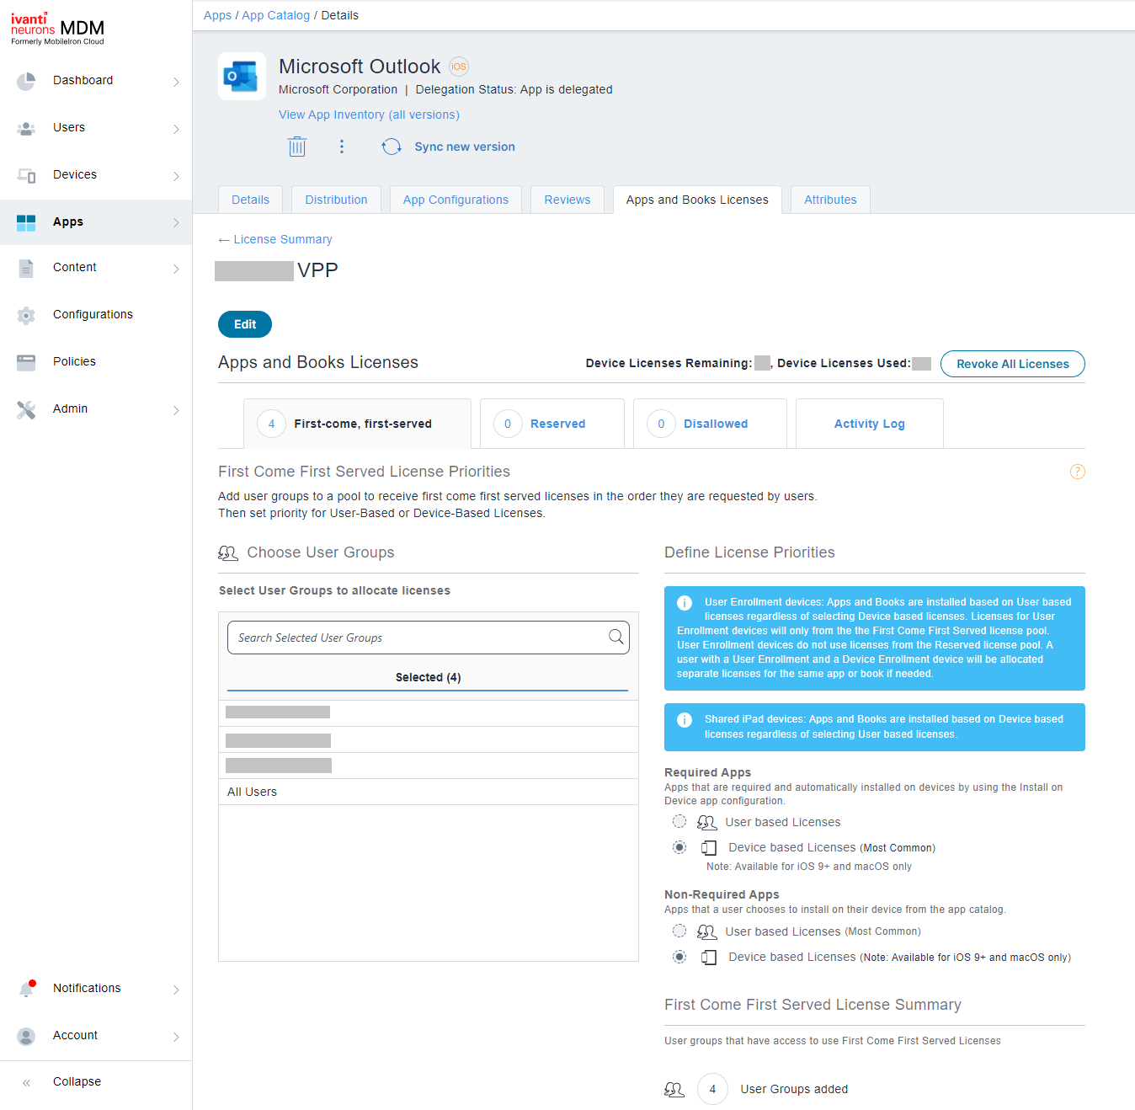The image size is (1135, 1110).
Task: Click the Policies sidebar icon
Action: pos(26,361)
